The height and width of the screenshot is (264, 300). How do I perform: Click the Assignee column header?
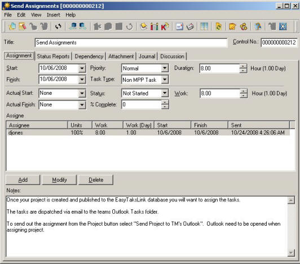[37, 125]
